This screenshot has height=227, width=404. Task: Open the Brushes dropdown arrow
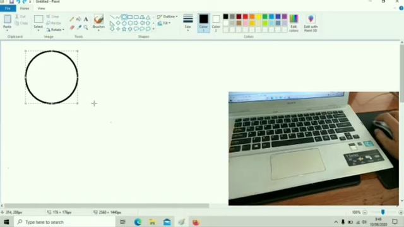pyautogui.click(x=98, y=30)
